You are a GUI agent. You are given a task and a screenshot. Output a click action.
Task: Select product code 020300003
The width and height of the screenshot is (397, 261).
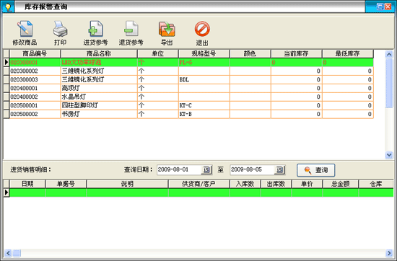pos(24,79)
